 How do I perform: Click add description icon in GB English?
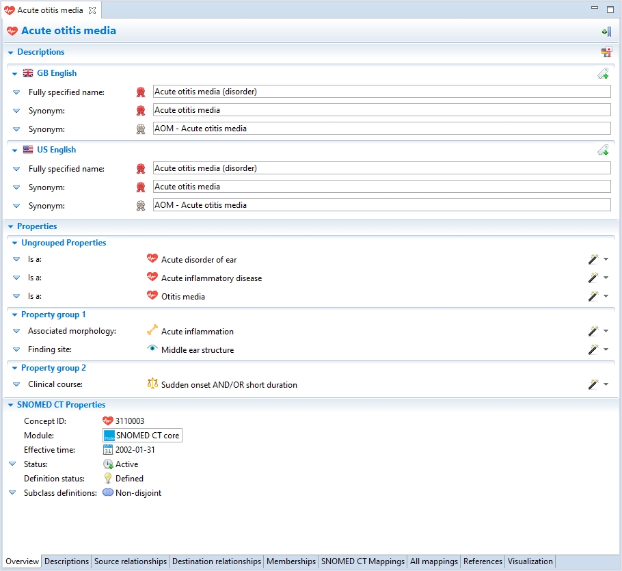click(x=603, y=74)
